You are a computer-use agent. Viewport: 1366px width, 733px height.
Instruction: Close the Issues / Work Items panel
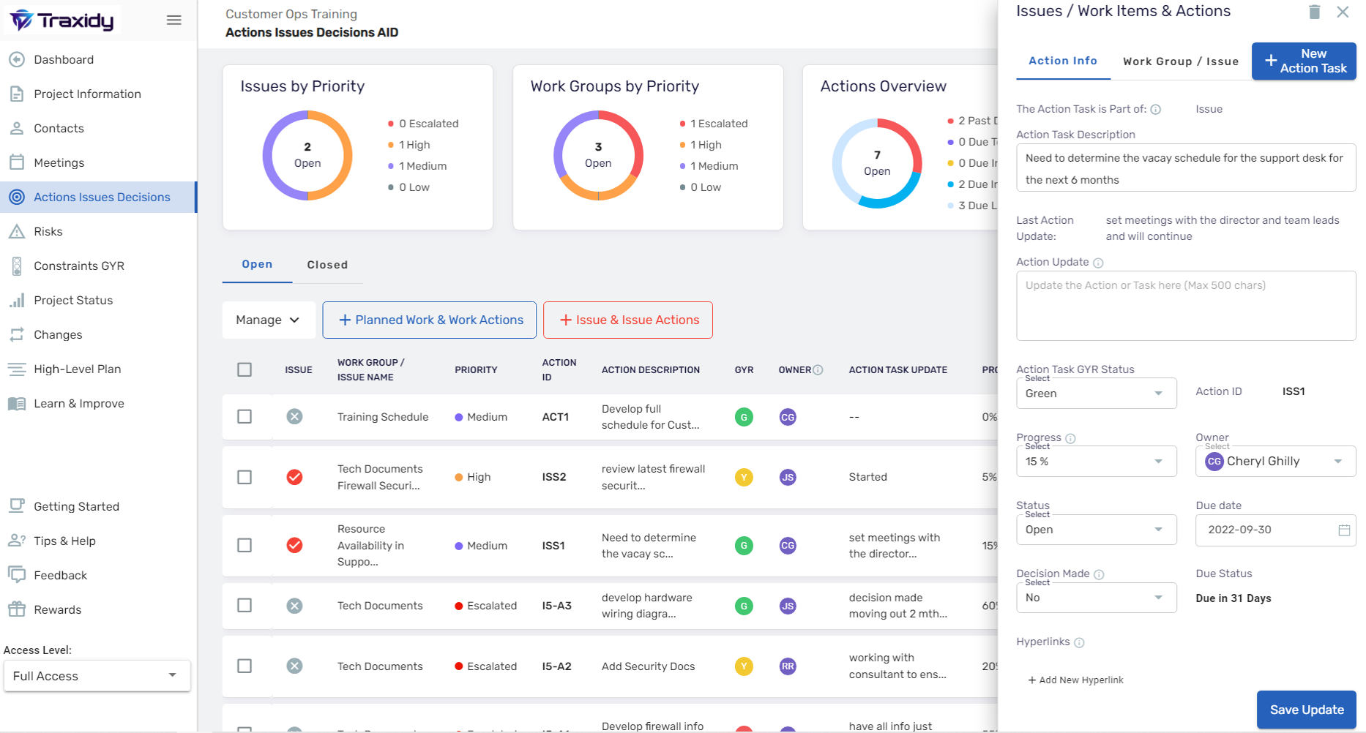1343,12
